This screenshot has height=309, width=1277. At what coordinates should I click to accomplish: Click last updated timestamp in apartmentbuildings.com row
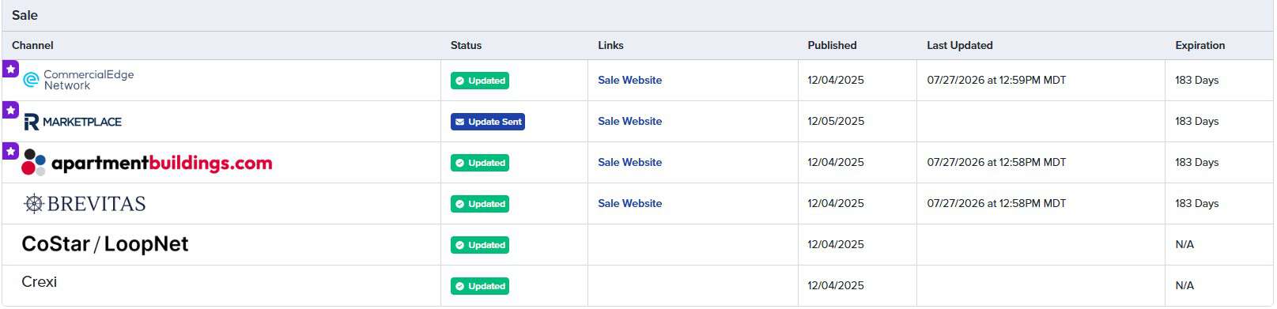[996, 162]
